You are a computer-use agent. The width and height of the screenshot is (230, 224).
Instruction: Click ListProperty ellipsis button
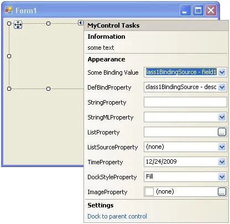pos(222,132)
